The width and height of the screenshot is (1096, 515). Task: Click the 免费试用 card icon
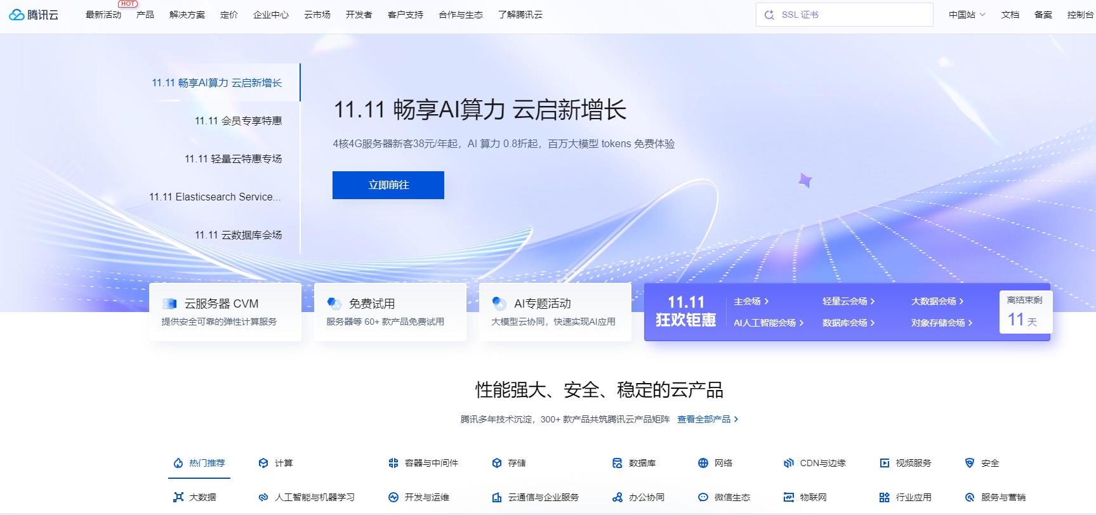pos(334,304)
